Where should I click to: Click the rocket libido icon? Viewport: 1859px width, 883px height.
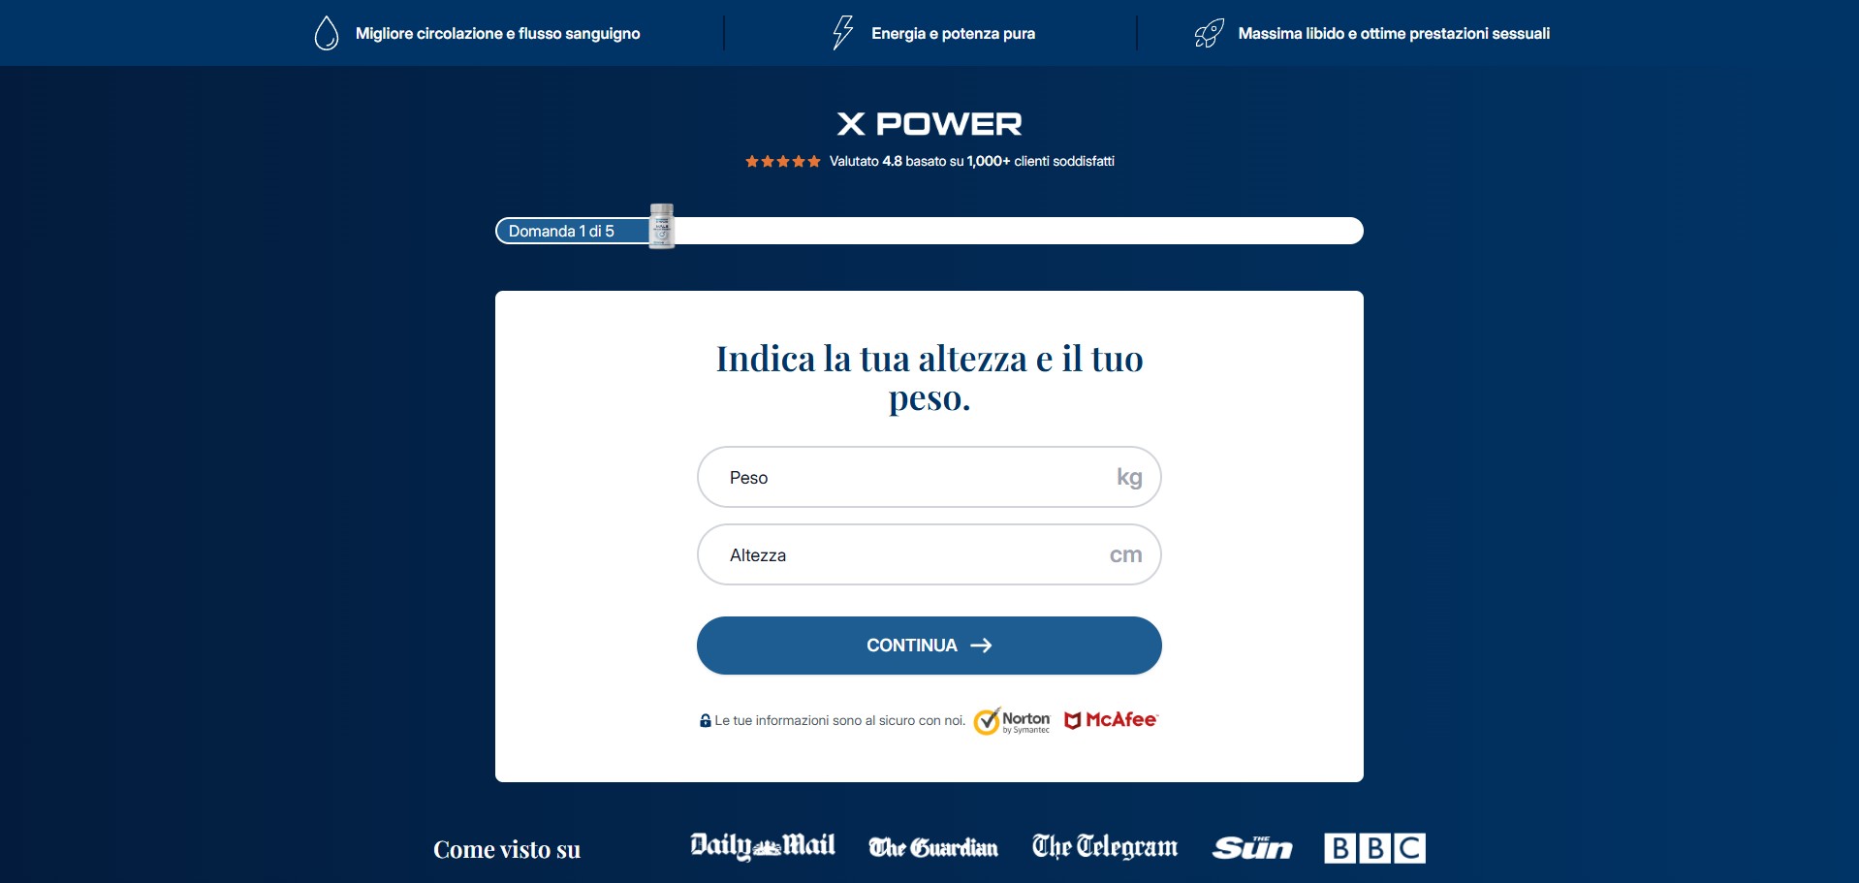(x=1210, y=33)
